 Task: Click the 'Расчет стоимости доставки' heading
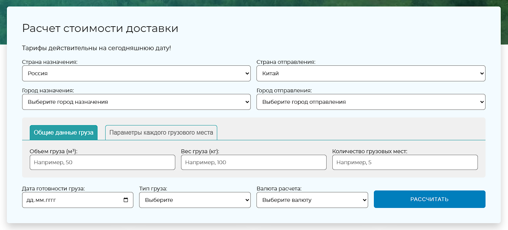pyautogui.click(x=100, y=29)
